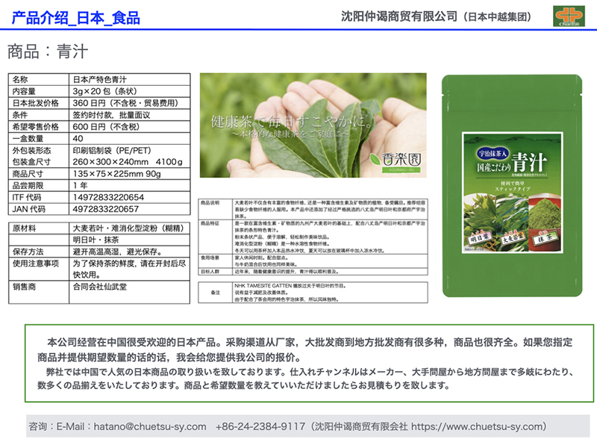This screenshot has width=597, height=448.
Task: Click the 产品介绍_日本_食品 page title
Action: coord(76,18)
